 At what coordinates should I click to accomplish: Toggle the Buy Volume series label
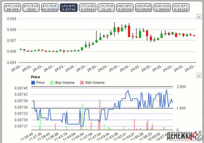65,83
